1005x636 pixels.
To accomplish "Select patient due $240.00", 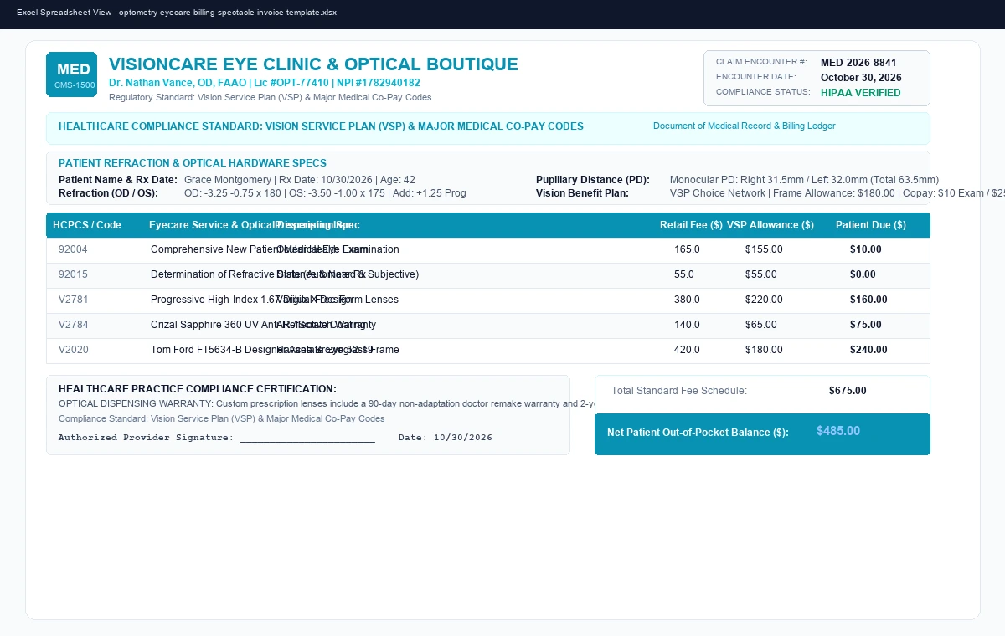I will click(x=868, y=350).
